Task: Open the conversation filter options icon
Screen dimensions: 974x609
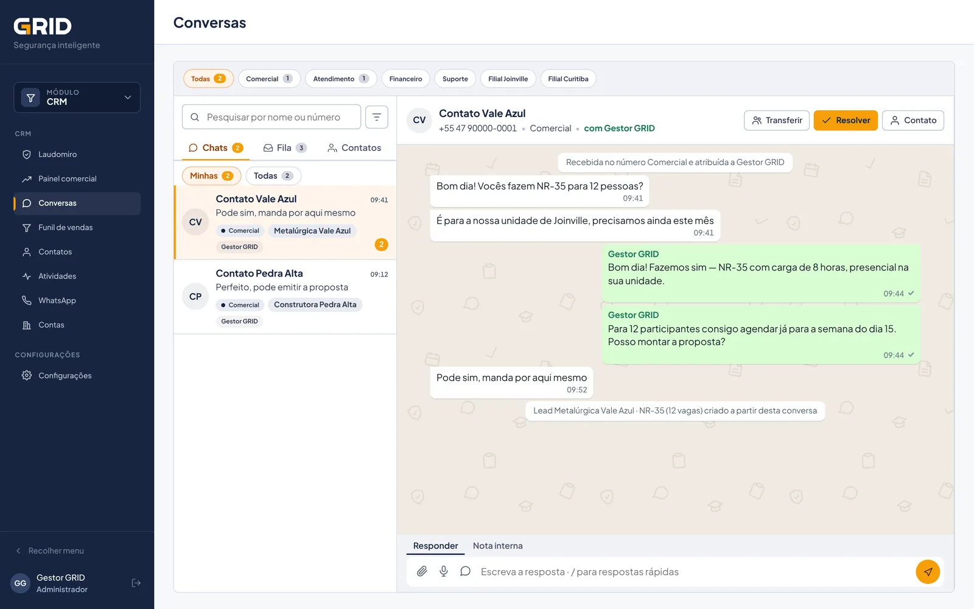Action: pos(377,117)
